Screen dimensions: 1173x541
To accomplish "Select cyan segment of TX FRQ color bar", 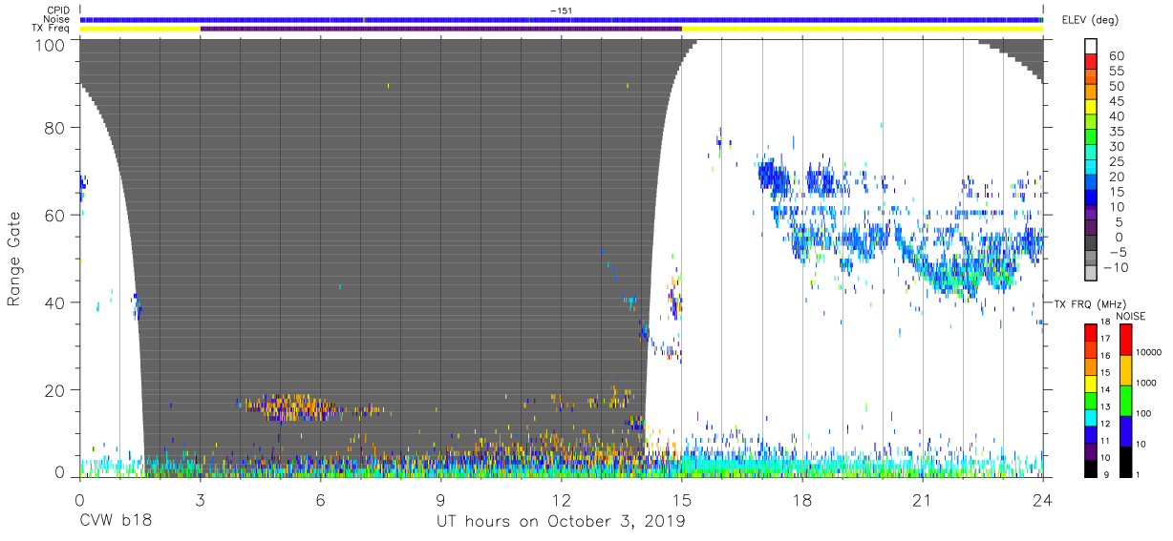I will point(1091,417).
